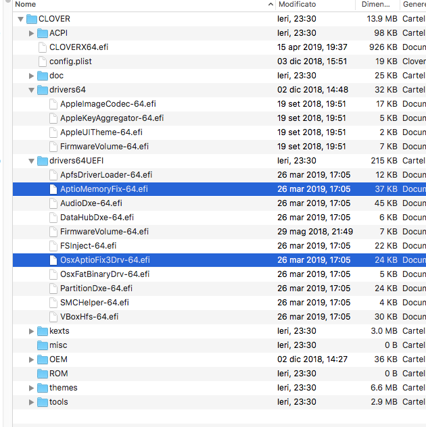Expand the themes folder triangle
Viewport: 426px width, 427px height.
coord(31,388)
